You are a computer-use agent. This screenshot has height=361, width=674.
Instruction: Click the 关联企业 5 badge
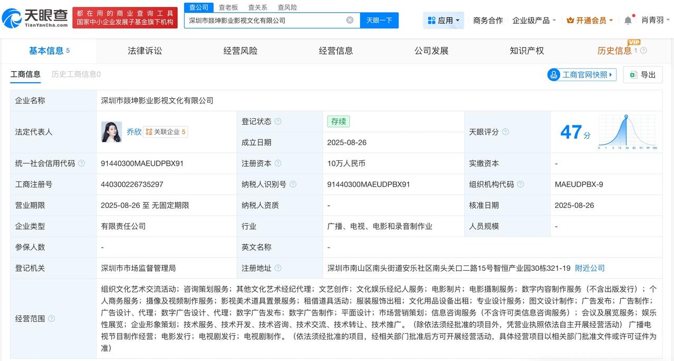pos(165,132)
